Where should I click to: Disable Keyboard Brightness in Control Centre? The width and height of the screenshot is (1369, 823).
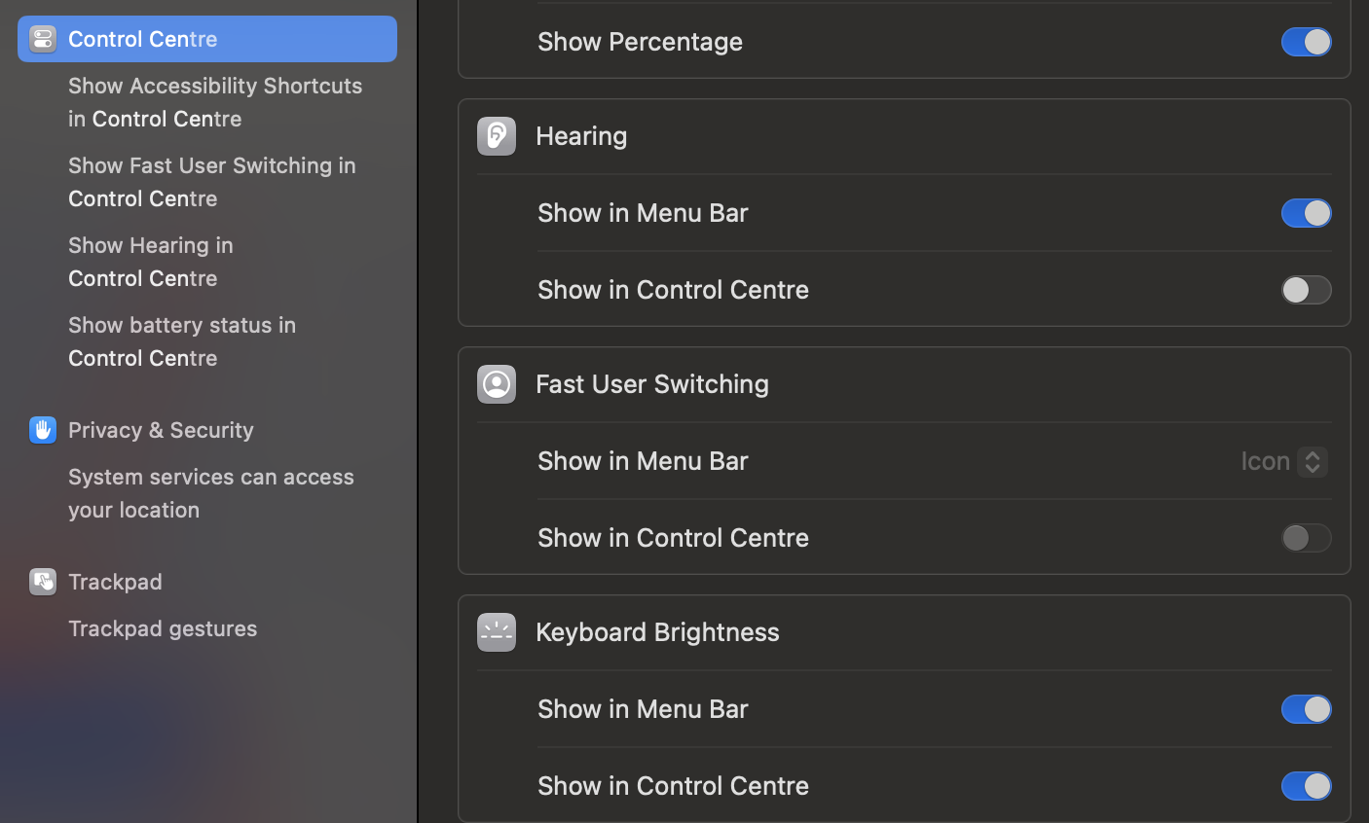pos(1306,786)
